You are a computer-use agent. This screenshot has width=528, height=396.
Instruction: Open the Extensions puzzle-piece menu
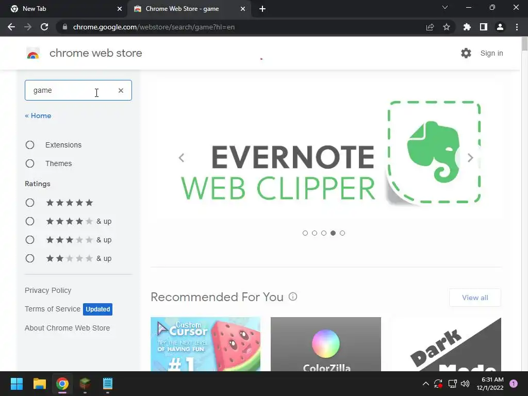coord(467,27)
